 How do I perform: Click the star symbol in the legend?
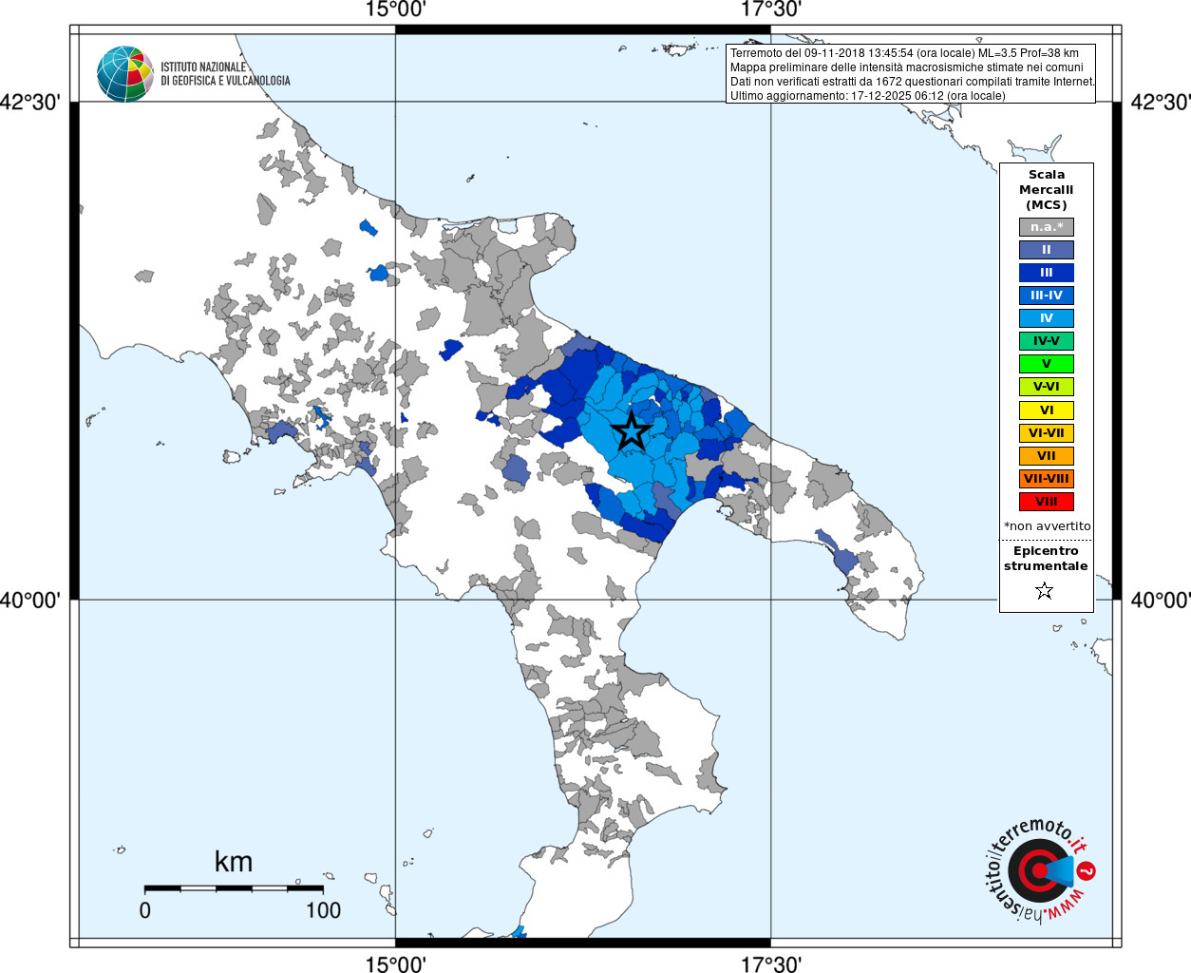pos(1045,591)
